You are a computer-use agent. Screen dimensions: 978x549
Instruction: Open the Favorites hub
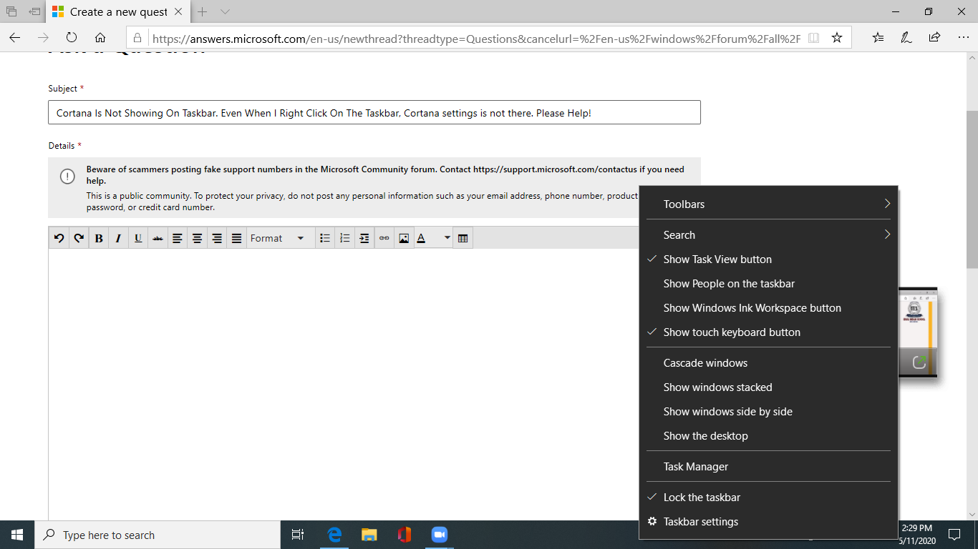pos(878,38)
